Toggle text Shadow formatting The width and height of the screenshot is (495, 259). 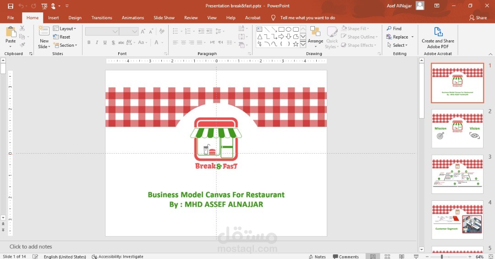pyautogui.click(x=113, y=42)
